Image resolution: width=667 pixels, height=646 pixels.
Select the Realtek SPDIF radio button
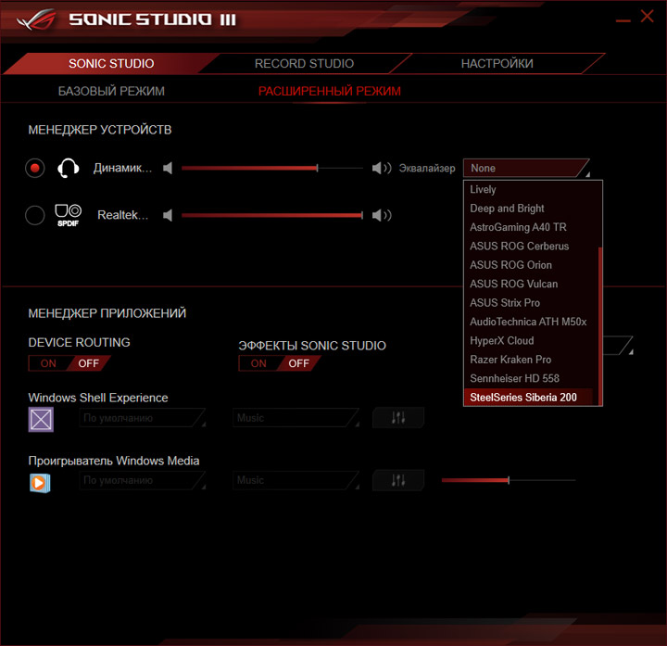point(35,215)
